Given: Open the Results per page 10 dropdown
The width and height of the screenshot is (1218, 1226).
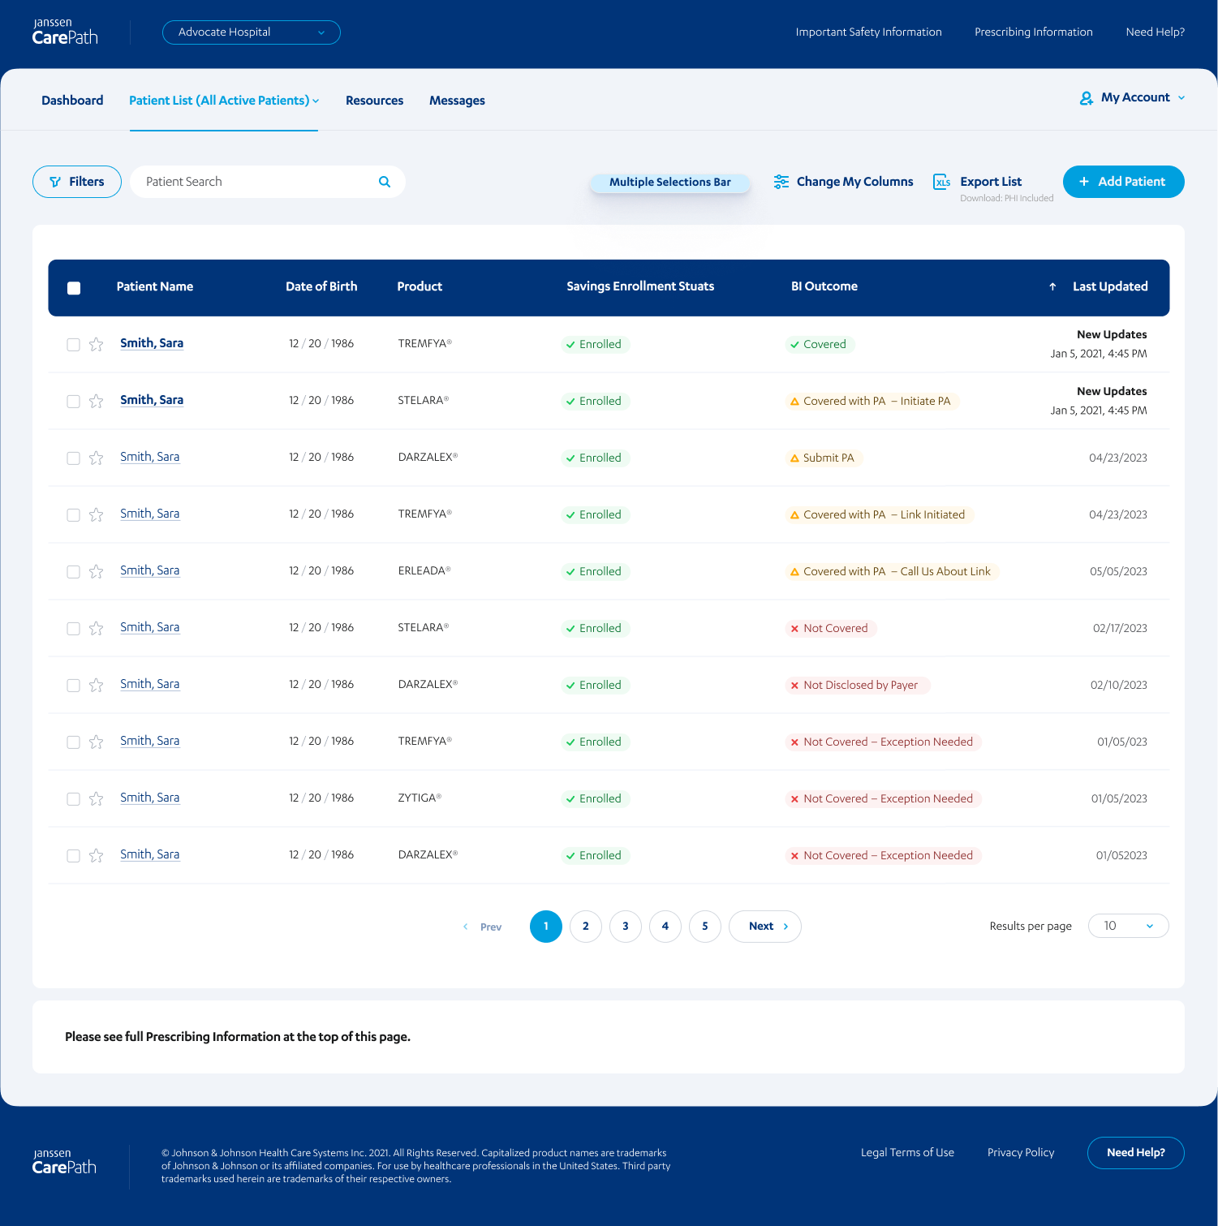Looking at the screenshot, I should point(1128,926).
